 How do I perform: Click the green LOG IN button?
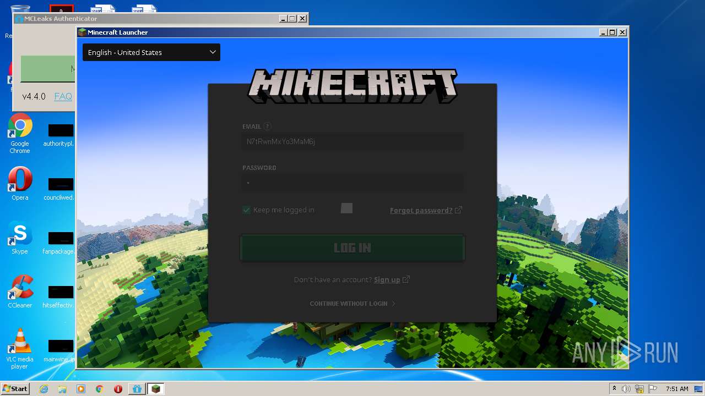[352, 248]
